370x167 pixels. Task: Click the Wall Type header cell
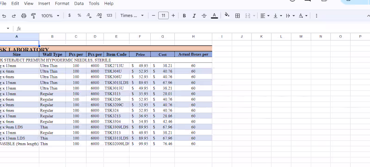click(52, 55)
